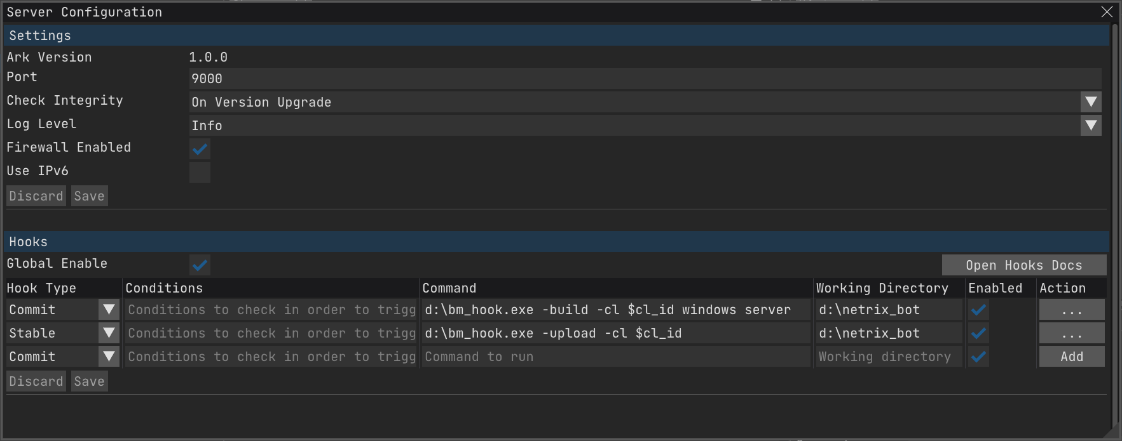
Task: Uncheck Enabled for the Stable hook
Action: point(978,333)
